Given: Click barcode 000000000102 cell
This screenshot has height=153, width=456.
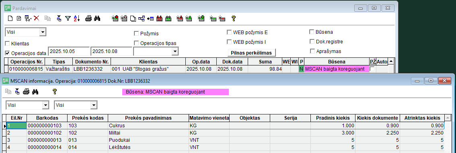Looking at the screenshot, I should tap(47, 133).
